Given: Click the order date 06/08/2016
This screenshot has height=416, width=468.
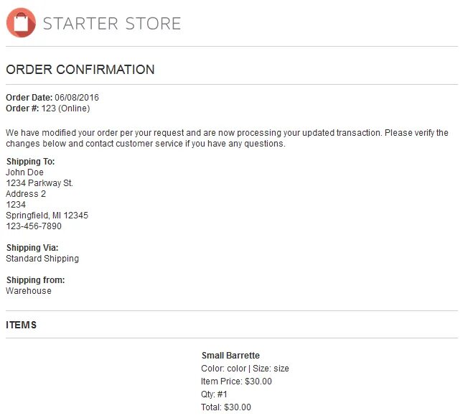Looking at the screenshot, I should (x=77, y=98).
